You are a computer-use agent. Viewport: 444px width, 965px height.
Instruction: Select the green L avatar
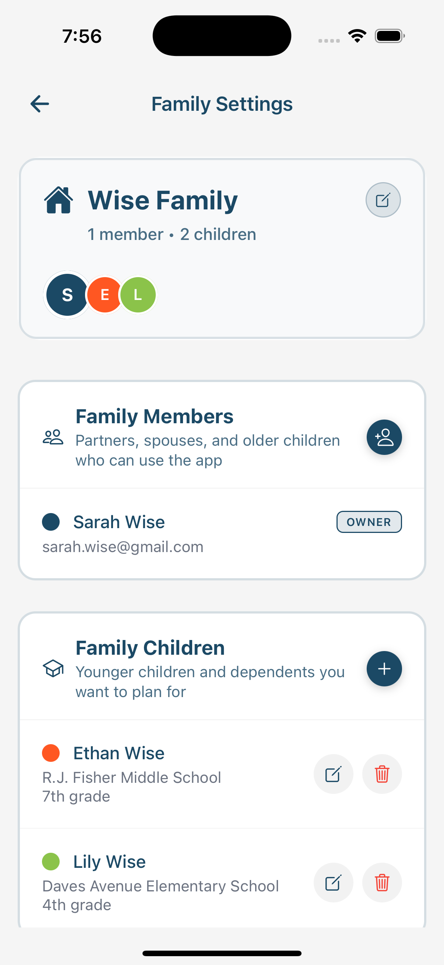(138, 295)
